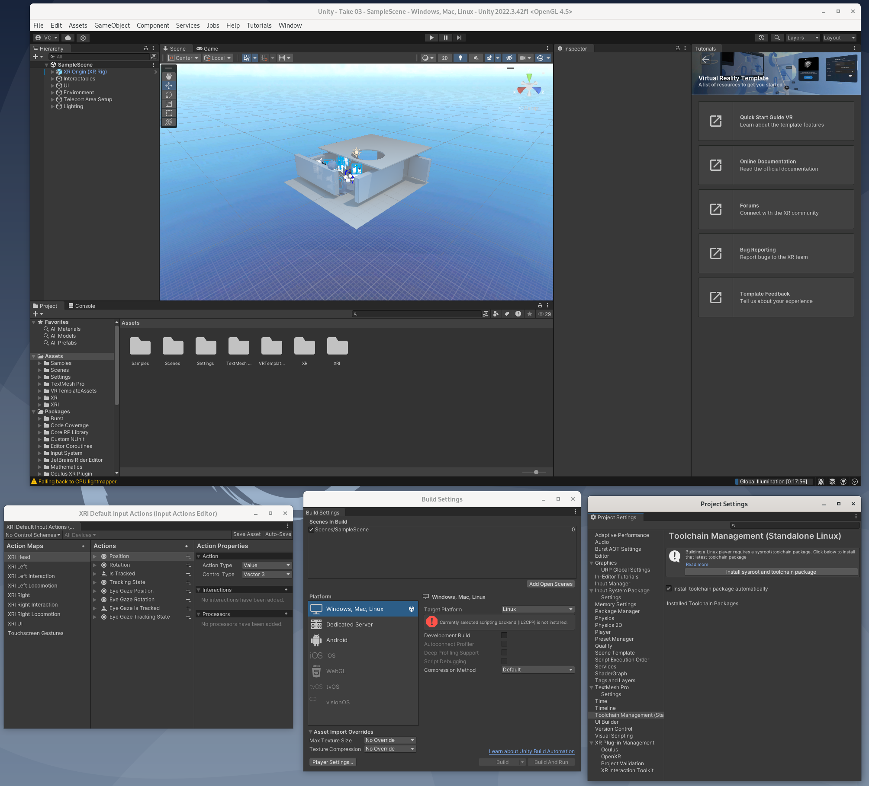Open the GameObject menu

pos(112,26)
